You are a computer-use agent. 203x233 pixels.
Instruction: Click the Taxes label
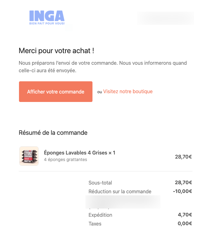click(x=95, y=224)
